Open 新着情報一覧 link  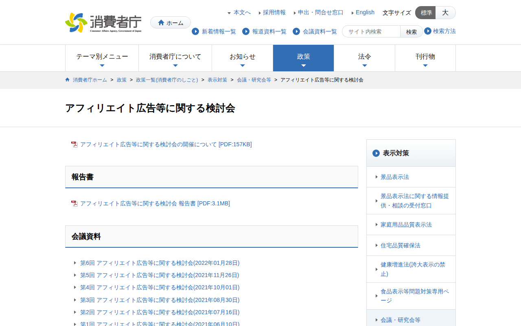click(219, 31)
